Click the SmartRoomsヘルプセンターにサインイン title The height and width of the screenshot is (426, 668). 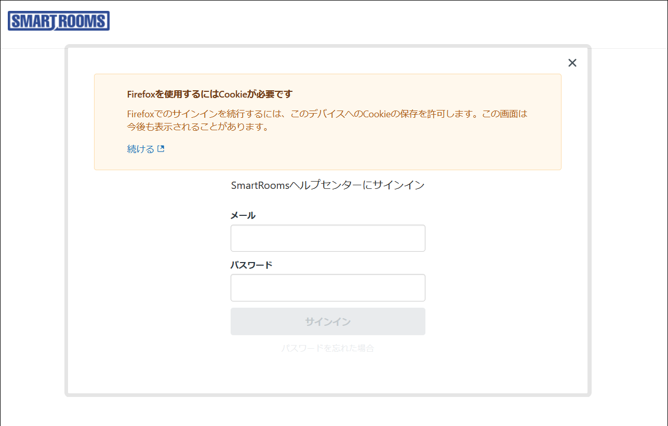pyautogui.click(x=328, y=185)
